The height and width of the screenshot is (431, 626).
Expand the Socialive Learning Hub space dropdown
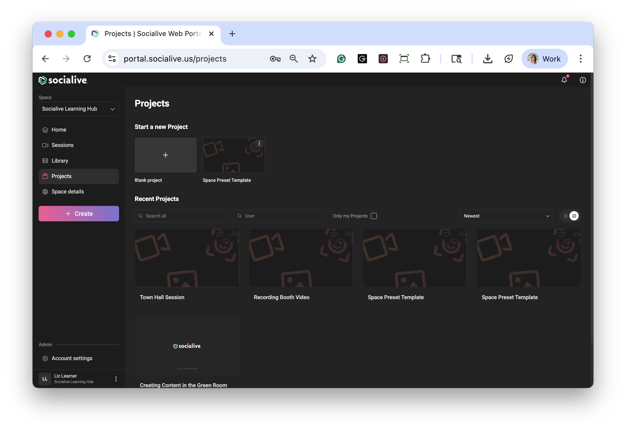tap(79, 109)
